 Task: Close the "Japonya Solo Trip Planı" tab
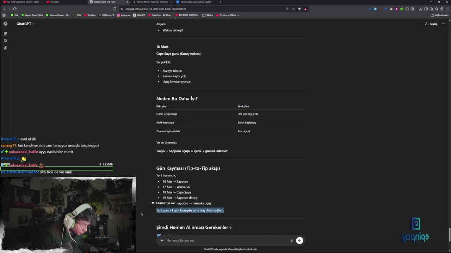click(x=127, y=2)
